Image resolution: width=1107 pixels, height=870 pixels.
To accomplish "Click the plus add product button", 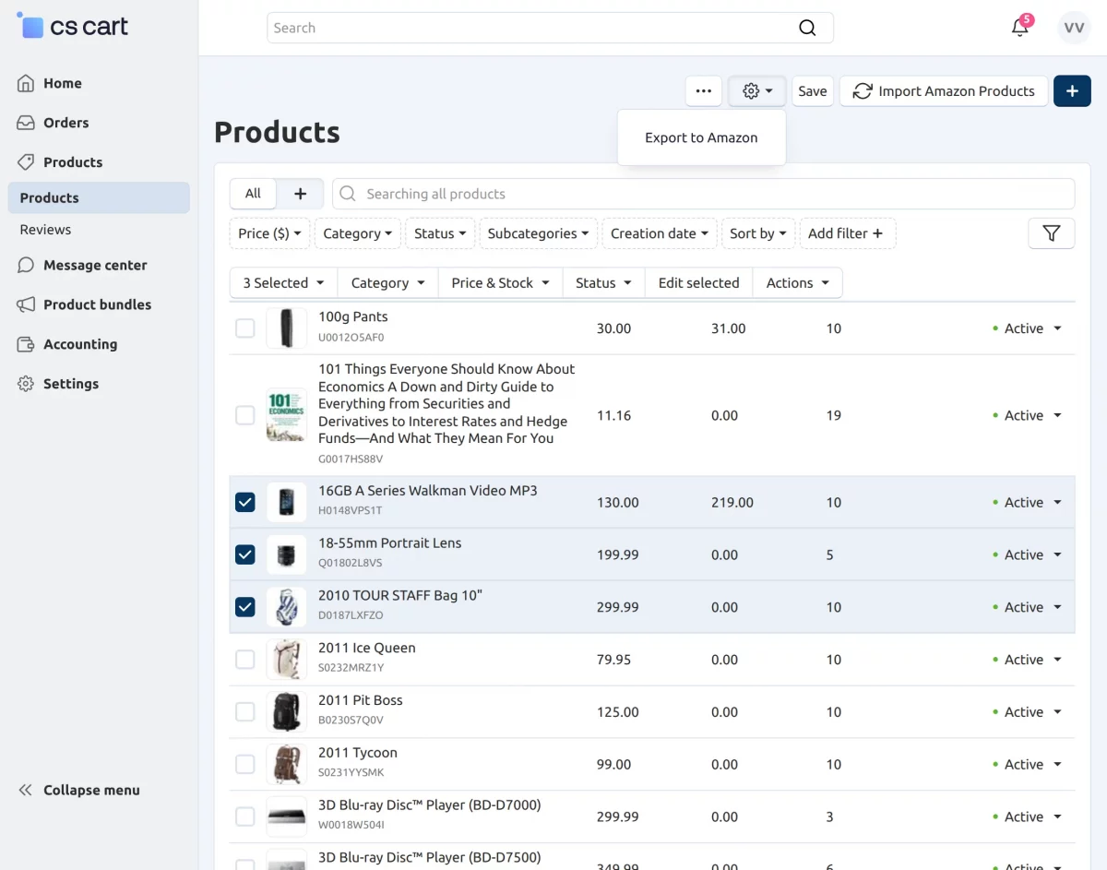I will pos(1072,91).
